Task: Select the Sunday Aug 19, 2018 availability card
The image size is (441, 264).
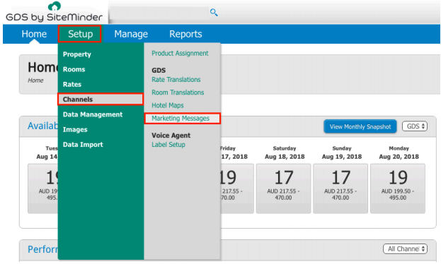Action: coord(340,188)
